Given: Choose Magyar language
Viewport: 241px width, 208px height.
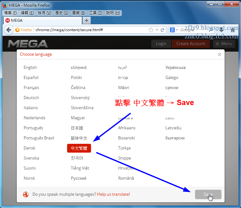Looking at the screenshot, I should click(x=78, y=118).
